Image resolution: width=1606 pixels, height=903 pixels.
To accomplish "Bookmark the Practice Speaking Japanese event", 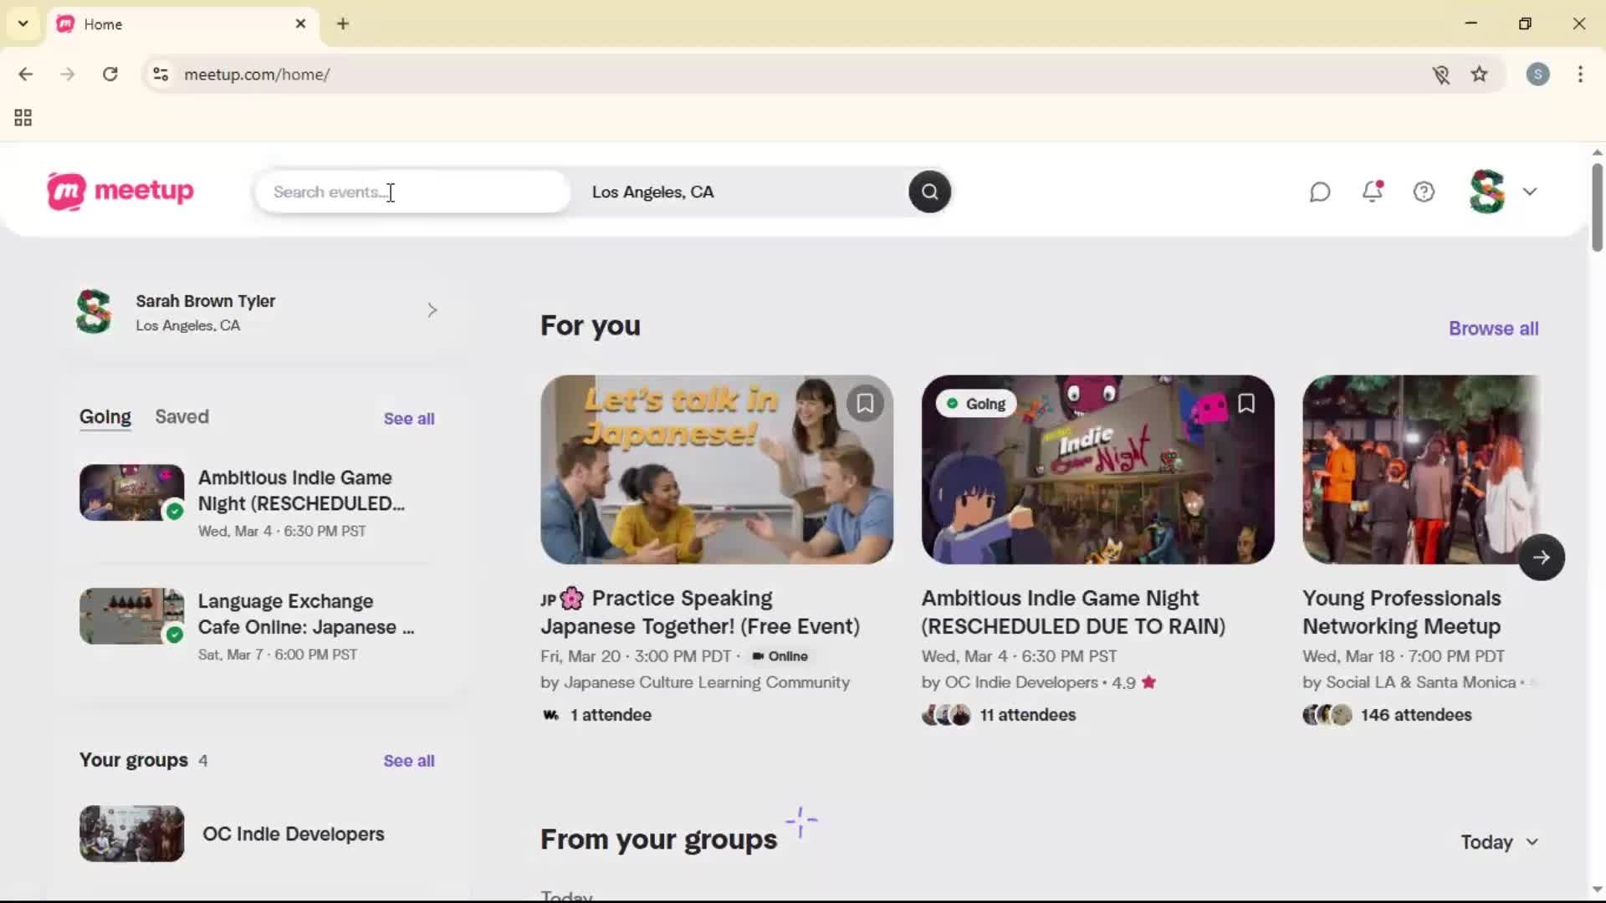I will tap(866, 403).
